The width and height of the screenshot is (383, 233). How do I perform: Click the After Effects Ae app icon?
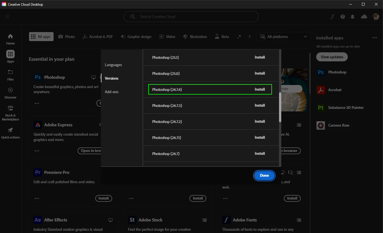click(38, 220)
